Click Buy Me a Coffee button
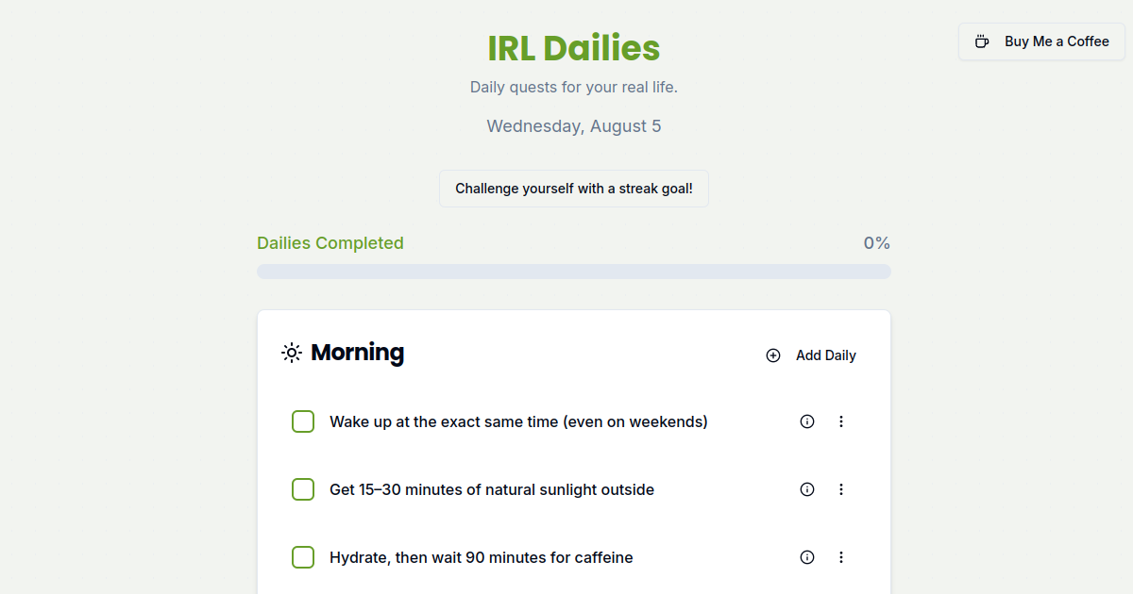 [1042, 41]
